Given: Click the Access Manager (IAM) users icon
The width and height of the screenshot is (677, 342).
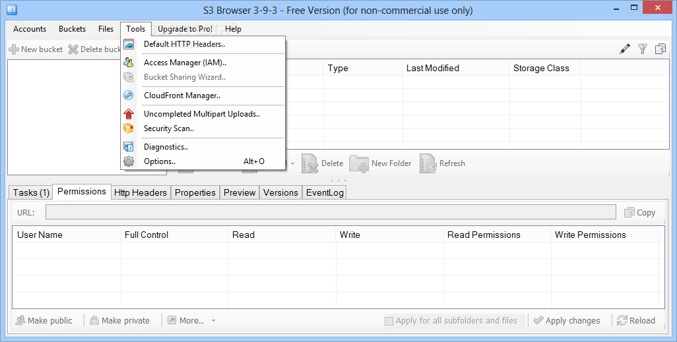Looking at the screenshot, I should coord(129,63).
